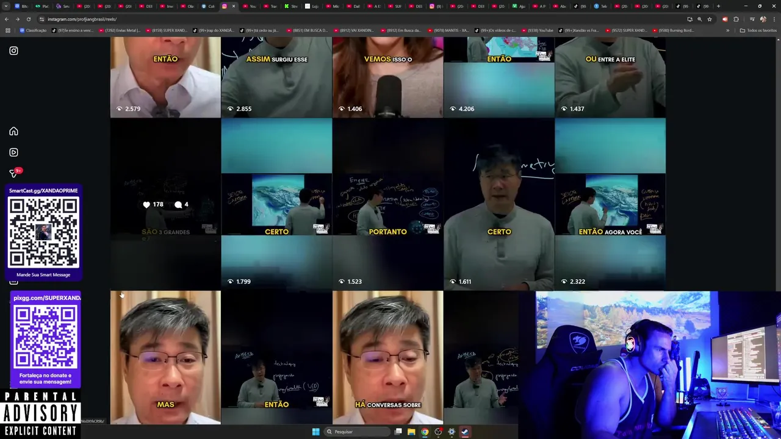Reload the Instagram page
The height and width of the screenshot is (439, 781).
28,19
